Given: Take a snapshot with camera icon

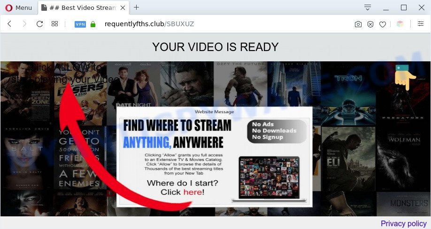Looking at the screenshot, I should click(358, 24).
